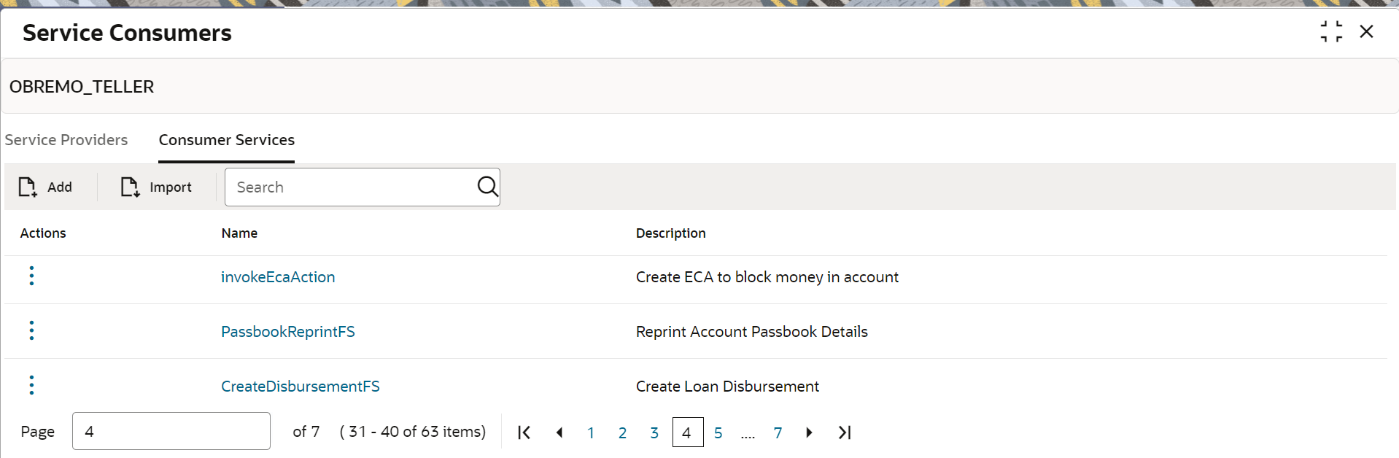Open the PassbookReprintFS service link
The width and height of the screenshot is (1399, 458).
[x=288, y=332]
